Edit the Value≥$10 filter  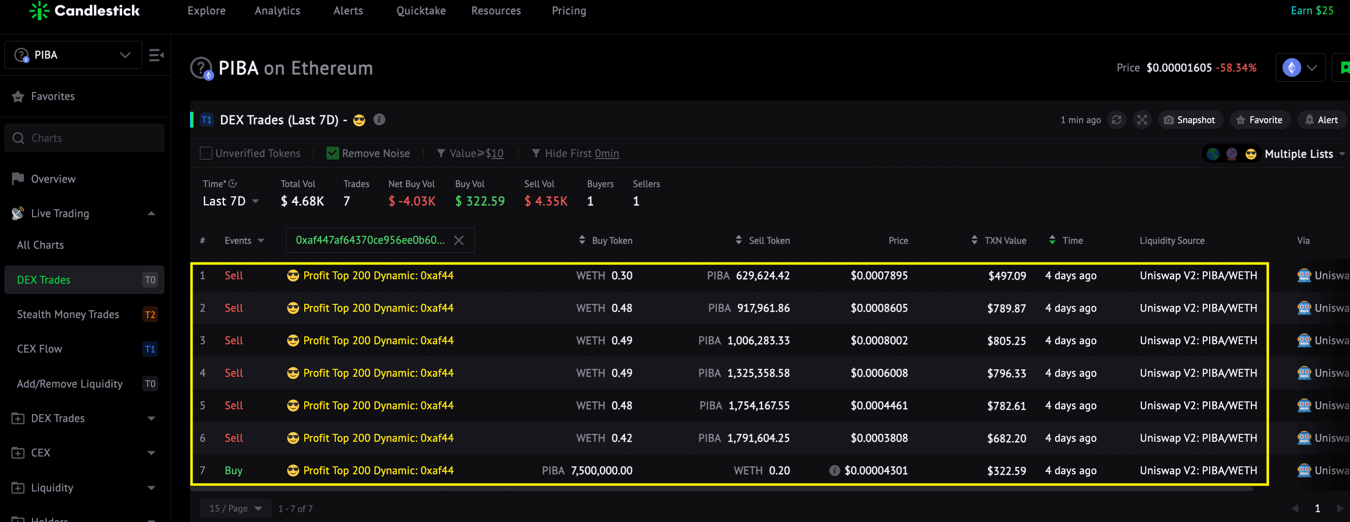click(x=470, y=154)
